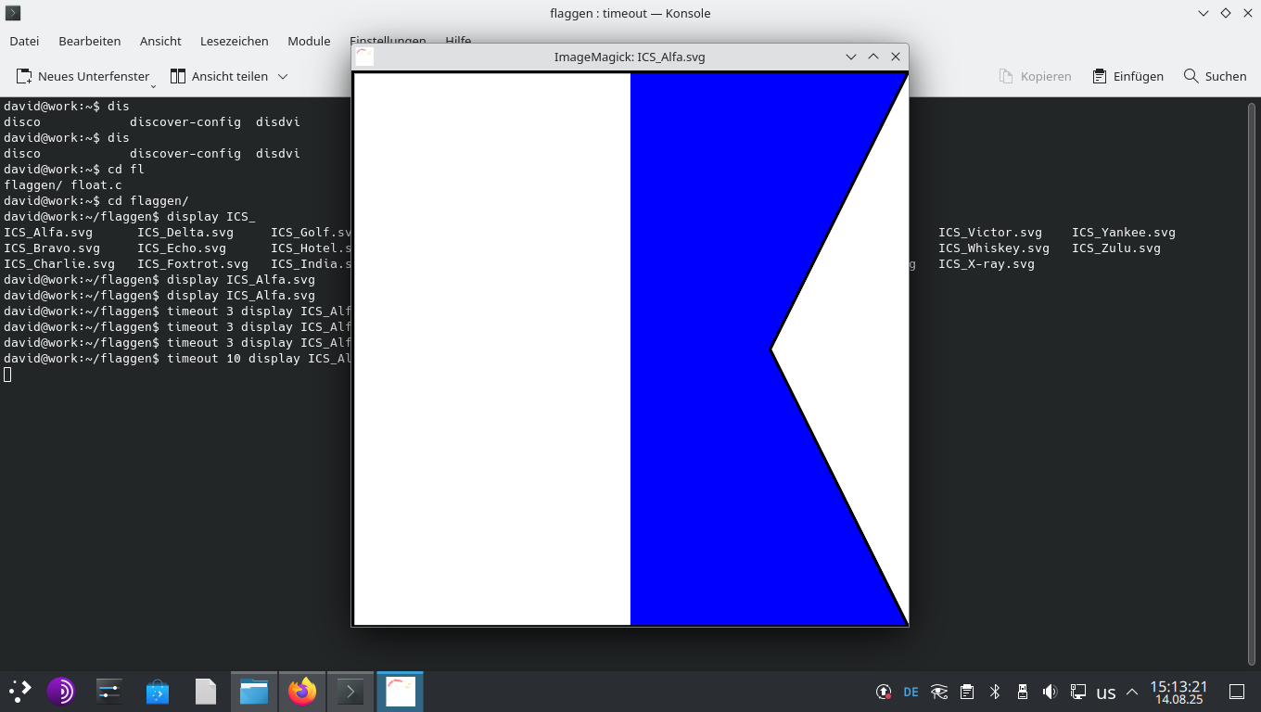1261x712 pixels.
Task: Open the Einstellungen menu in Konsole
Action: [x=388, y=41]
